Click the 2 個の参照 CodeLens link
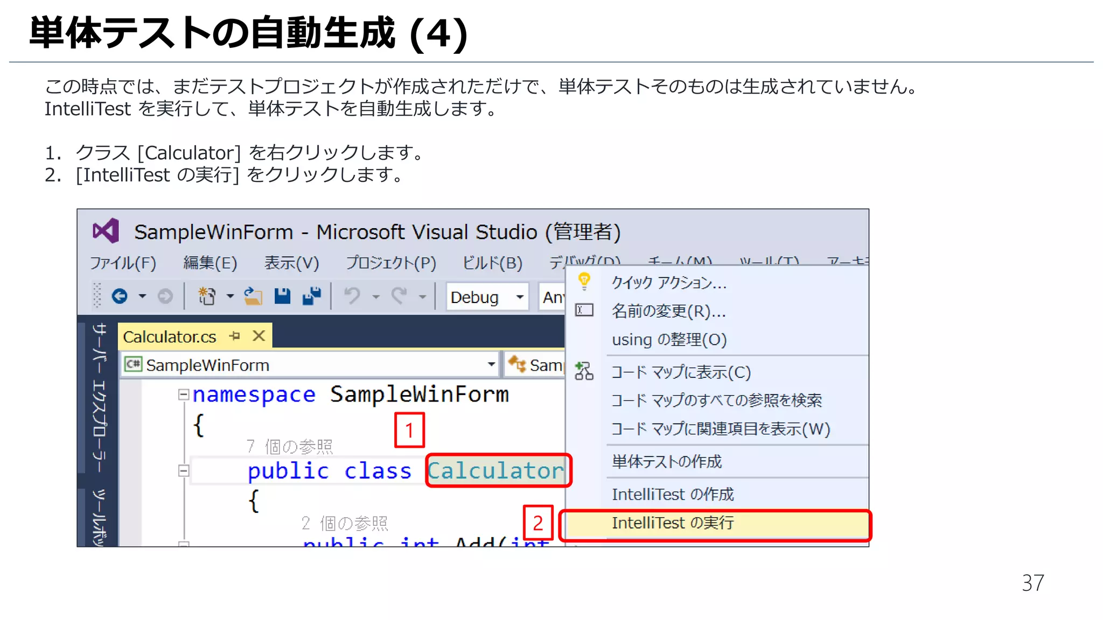Image resolution: width=1103 pixels, height=620 pixels. click(345, 523)
